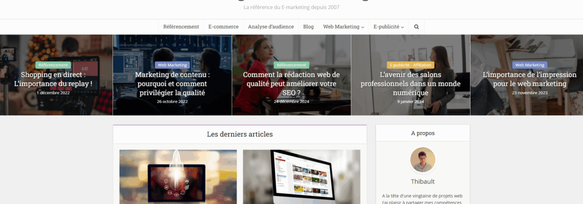
Task: Open Marketing de contenu article
Action: pos(172,84)
